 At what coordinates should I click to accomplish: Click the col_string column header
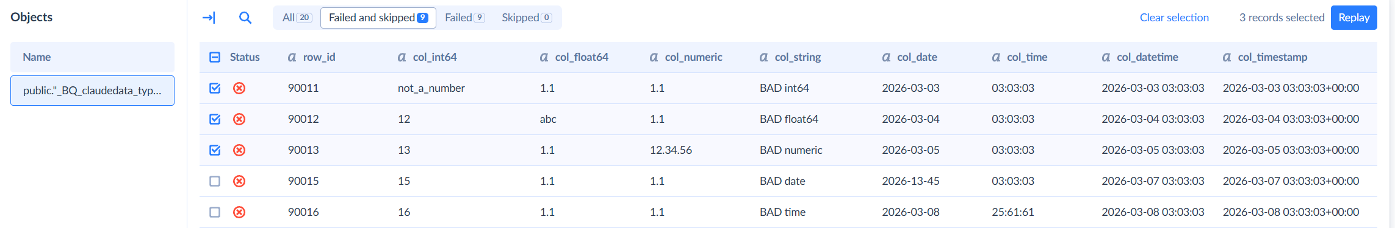pyautogui.click(x=798, y=57)
